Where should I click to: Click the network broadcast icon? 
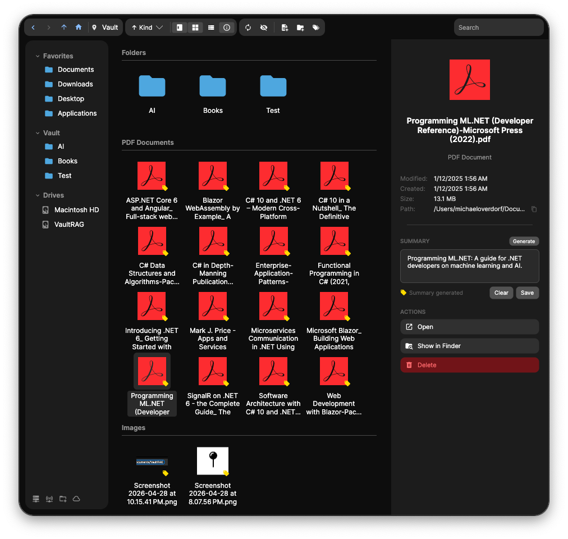coord(49,499)
